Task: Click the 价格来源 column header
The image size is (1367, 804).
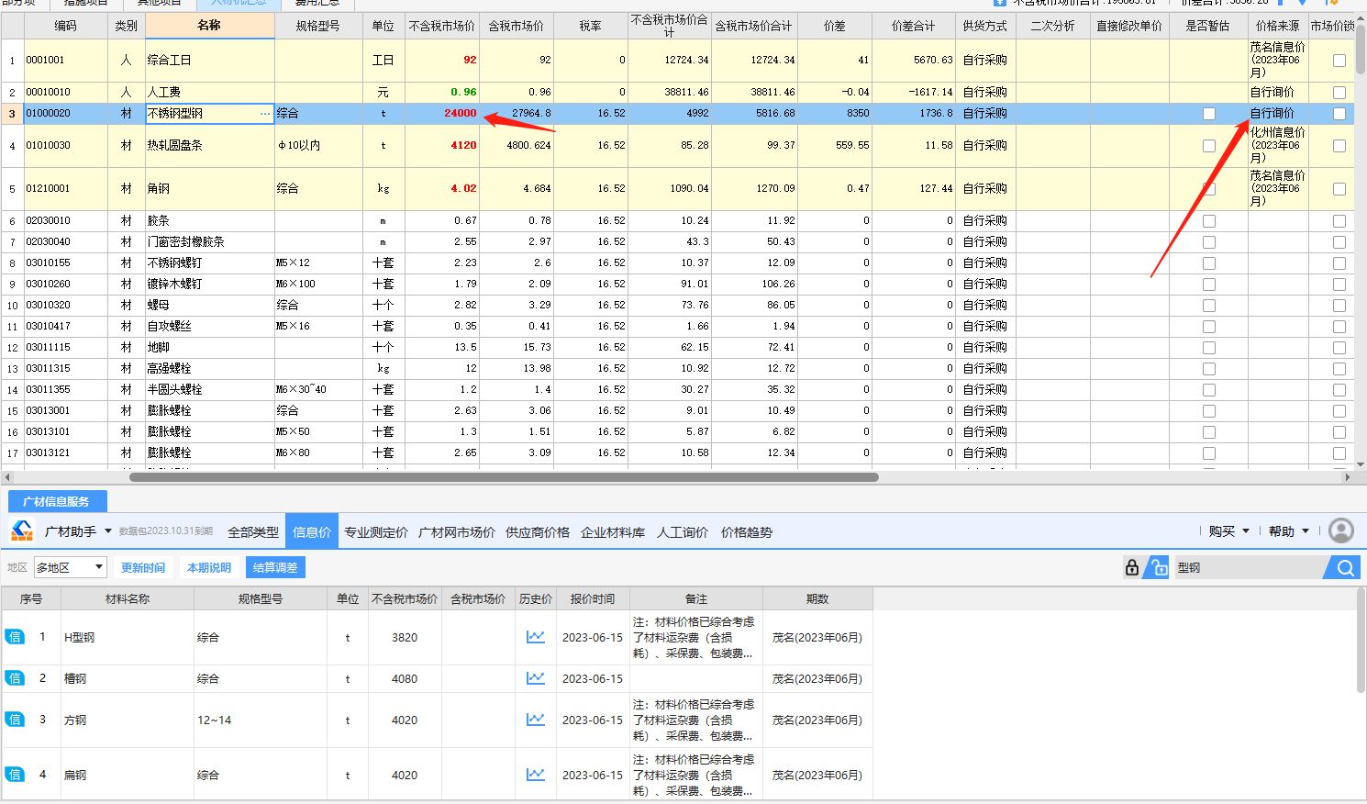Action: coord(1278,26)
